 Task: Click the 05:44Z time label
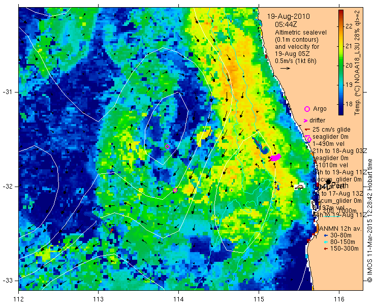tap(286, 24)
